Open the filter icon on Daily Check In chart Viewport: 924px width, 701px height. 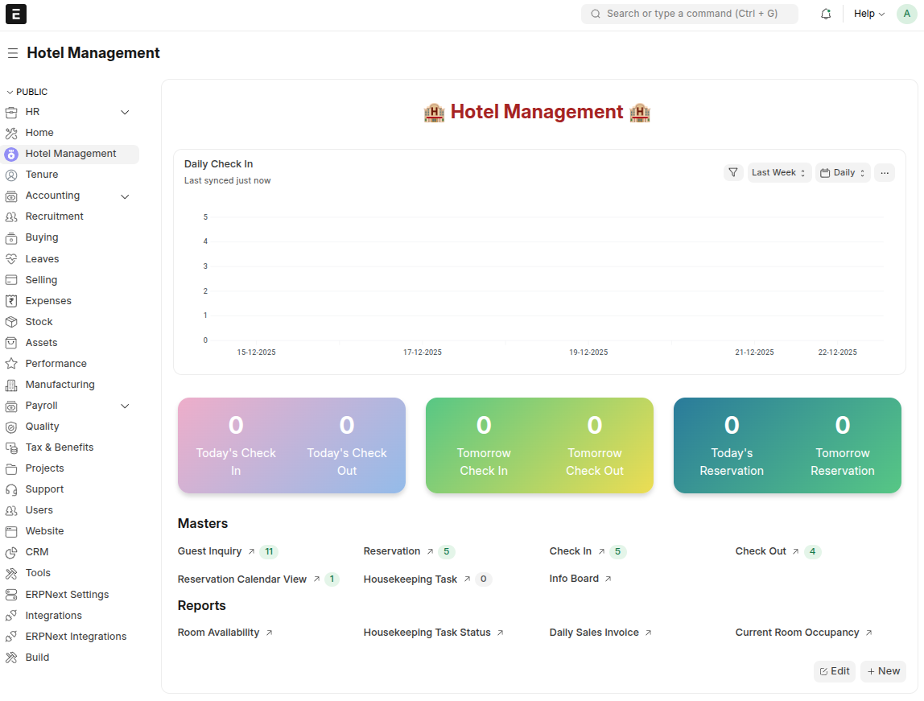tap(733, 172)
